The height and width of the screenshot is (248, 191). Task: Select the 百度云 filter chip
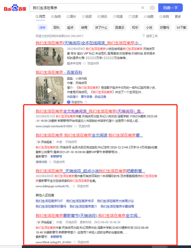tap(119, 27)
